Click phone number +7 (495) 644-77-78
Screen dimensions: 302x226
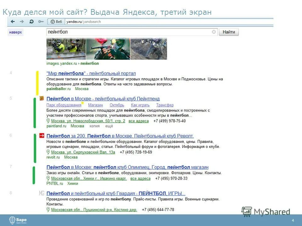pos(158,210)
